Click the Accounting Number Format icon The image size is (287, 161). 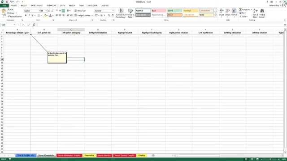(x=96, y=16)
